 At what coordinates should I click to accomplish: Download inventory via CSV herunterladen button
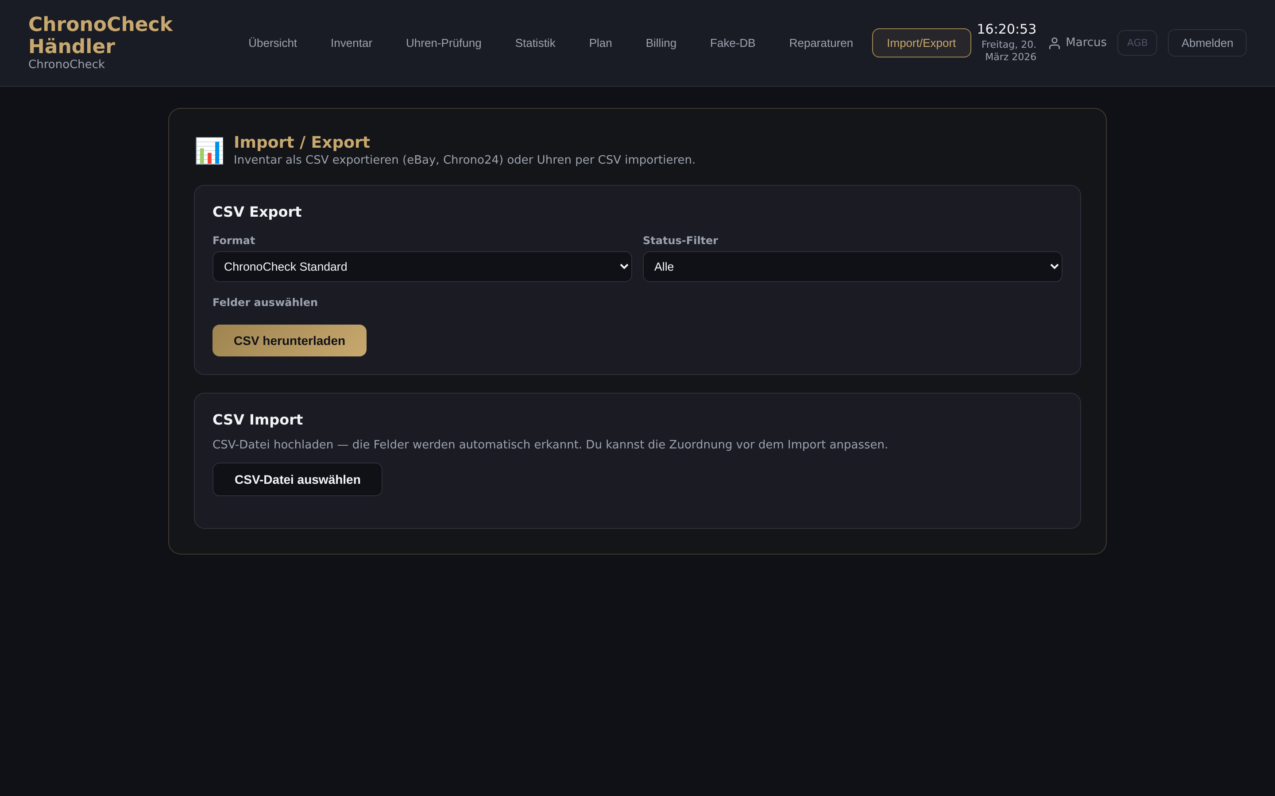(289, 340)
